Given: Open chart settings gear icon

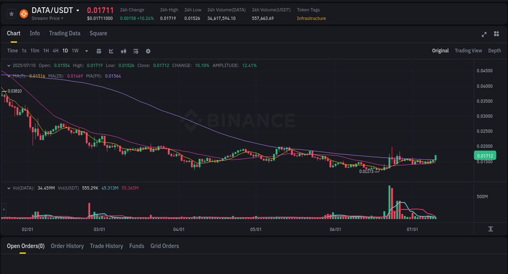Looking at the screenshot, I should (148, 51).
